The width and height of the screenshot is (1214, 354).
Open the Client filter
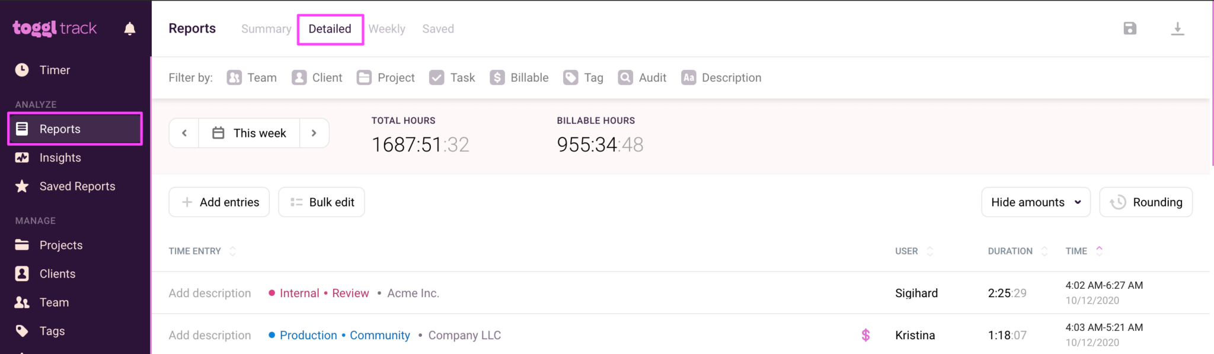coord(317,77)
